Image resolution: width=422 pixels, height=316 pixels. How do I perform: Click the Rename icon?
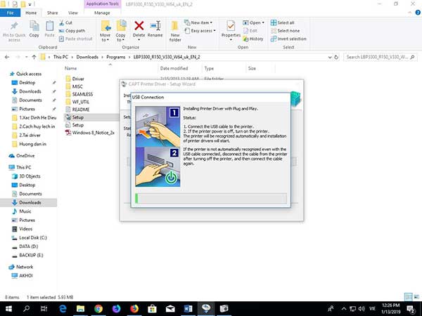coord(155,26)
